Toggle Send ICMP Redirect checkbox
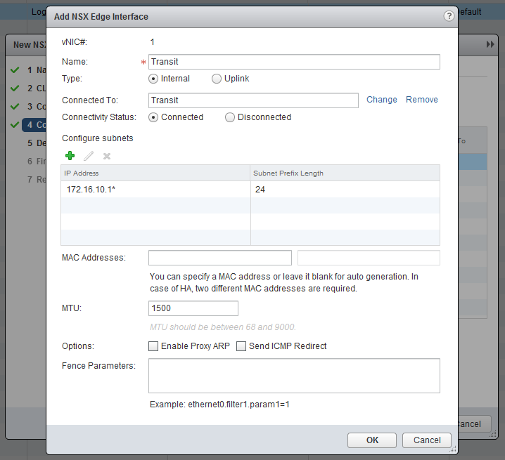 pos(241,346)
